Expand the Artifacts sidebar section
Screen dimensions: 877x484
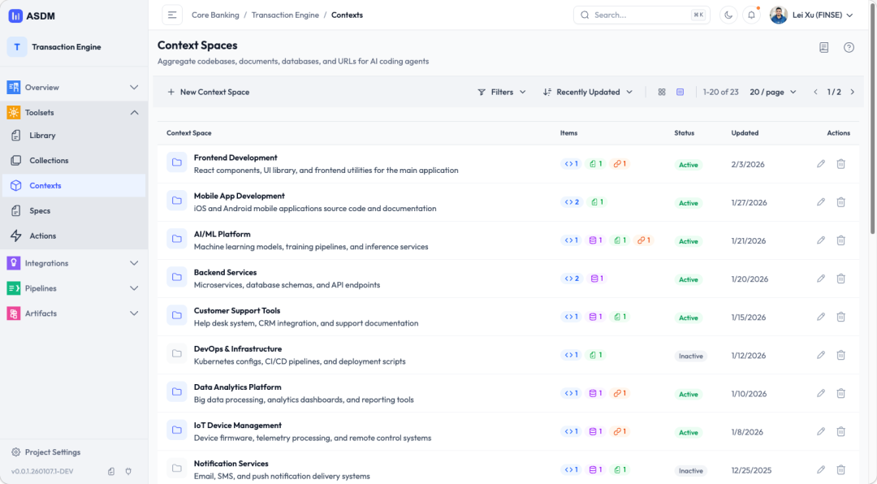point(73,313)
